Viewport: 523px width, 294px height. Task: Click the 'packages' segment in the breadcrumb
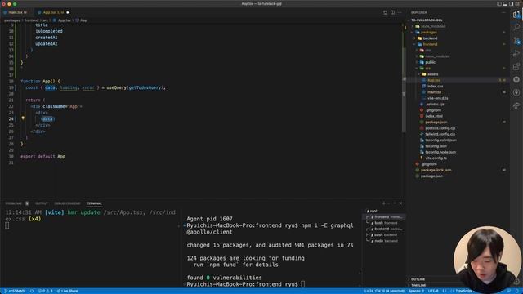pyautogui.click(x=12, y=20)
